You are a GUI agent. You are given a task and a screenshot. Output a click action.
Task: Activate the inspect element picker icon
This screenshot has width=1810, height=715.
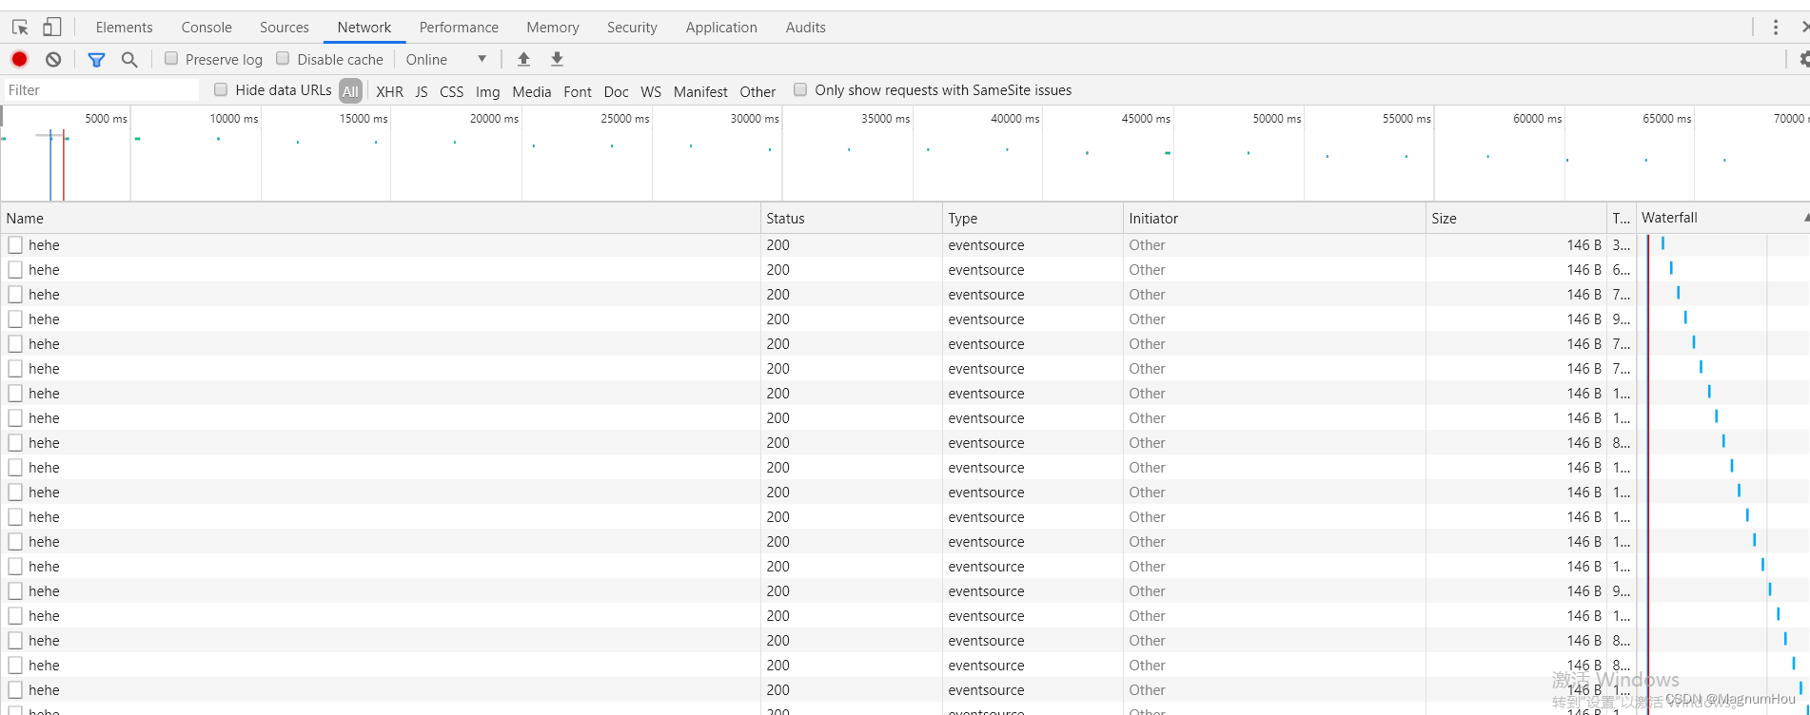click(20, 28)
